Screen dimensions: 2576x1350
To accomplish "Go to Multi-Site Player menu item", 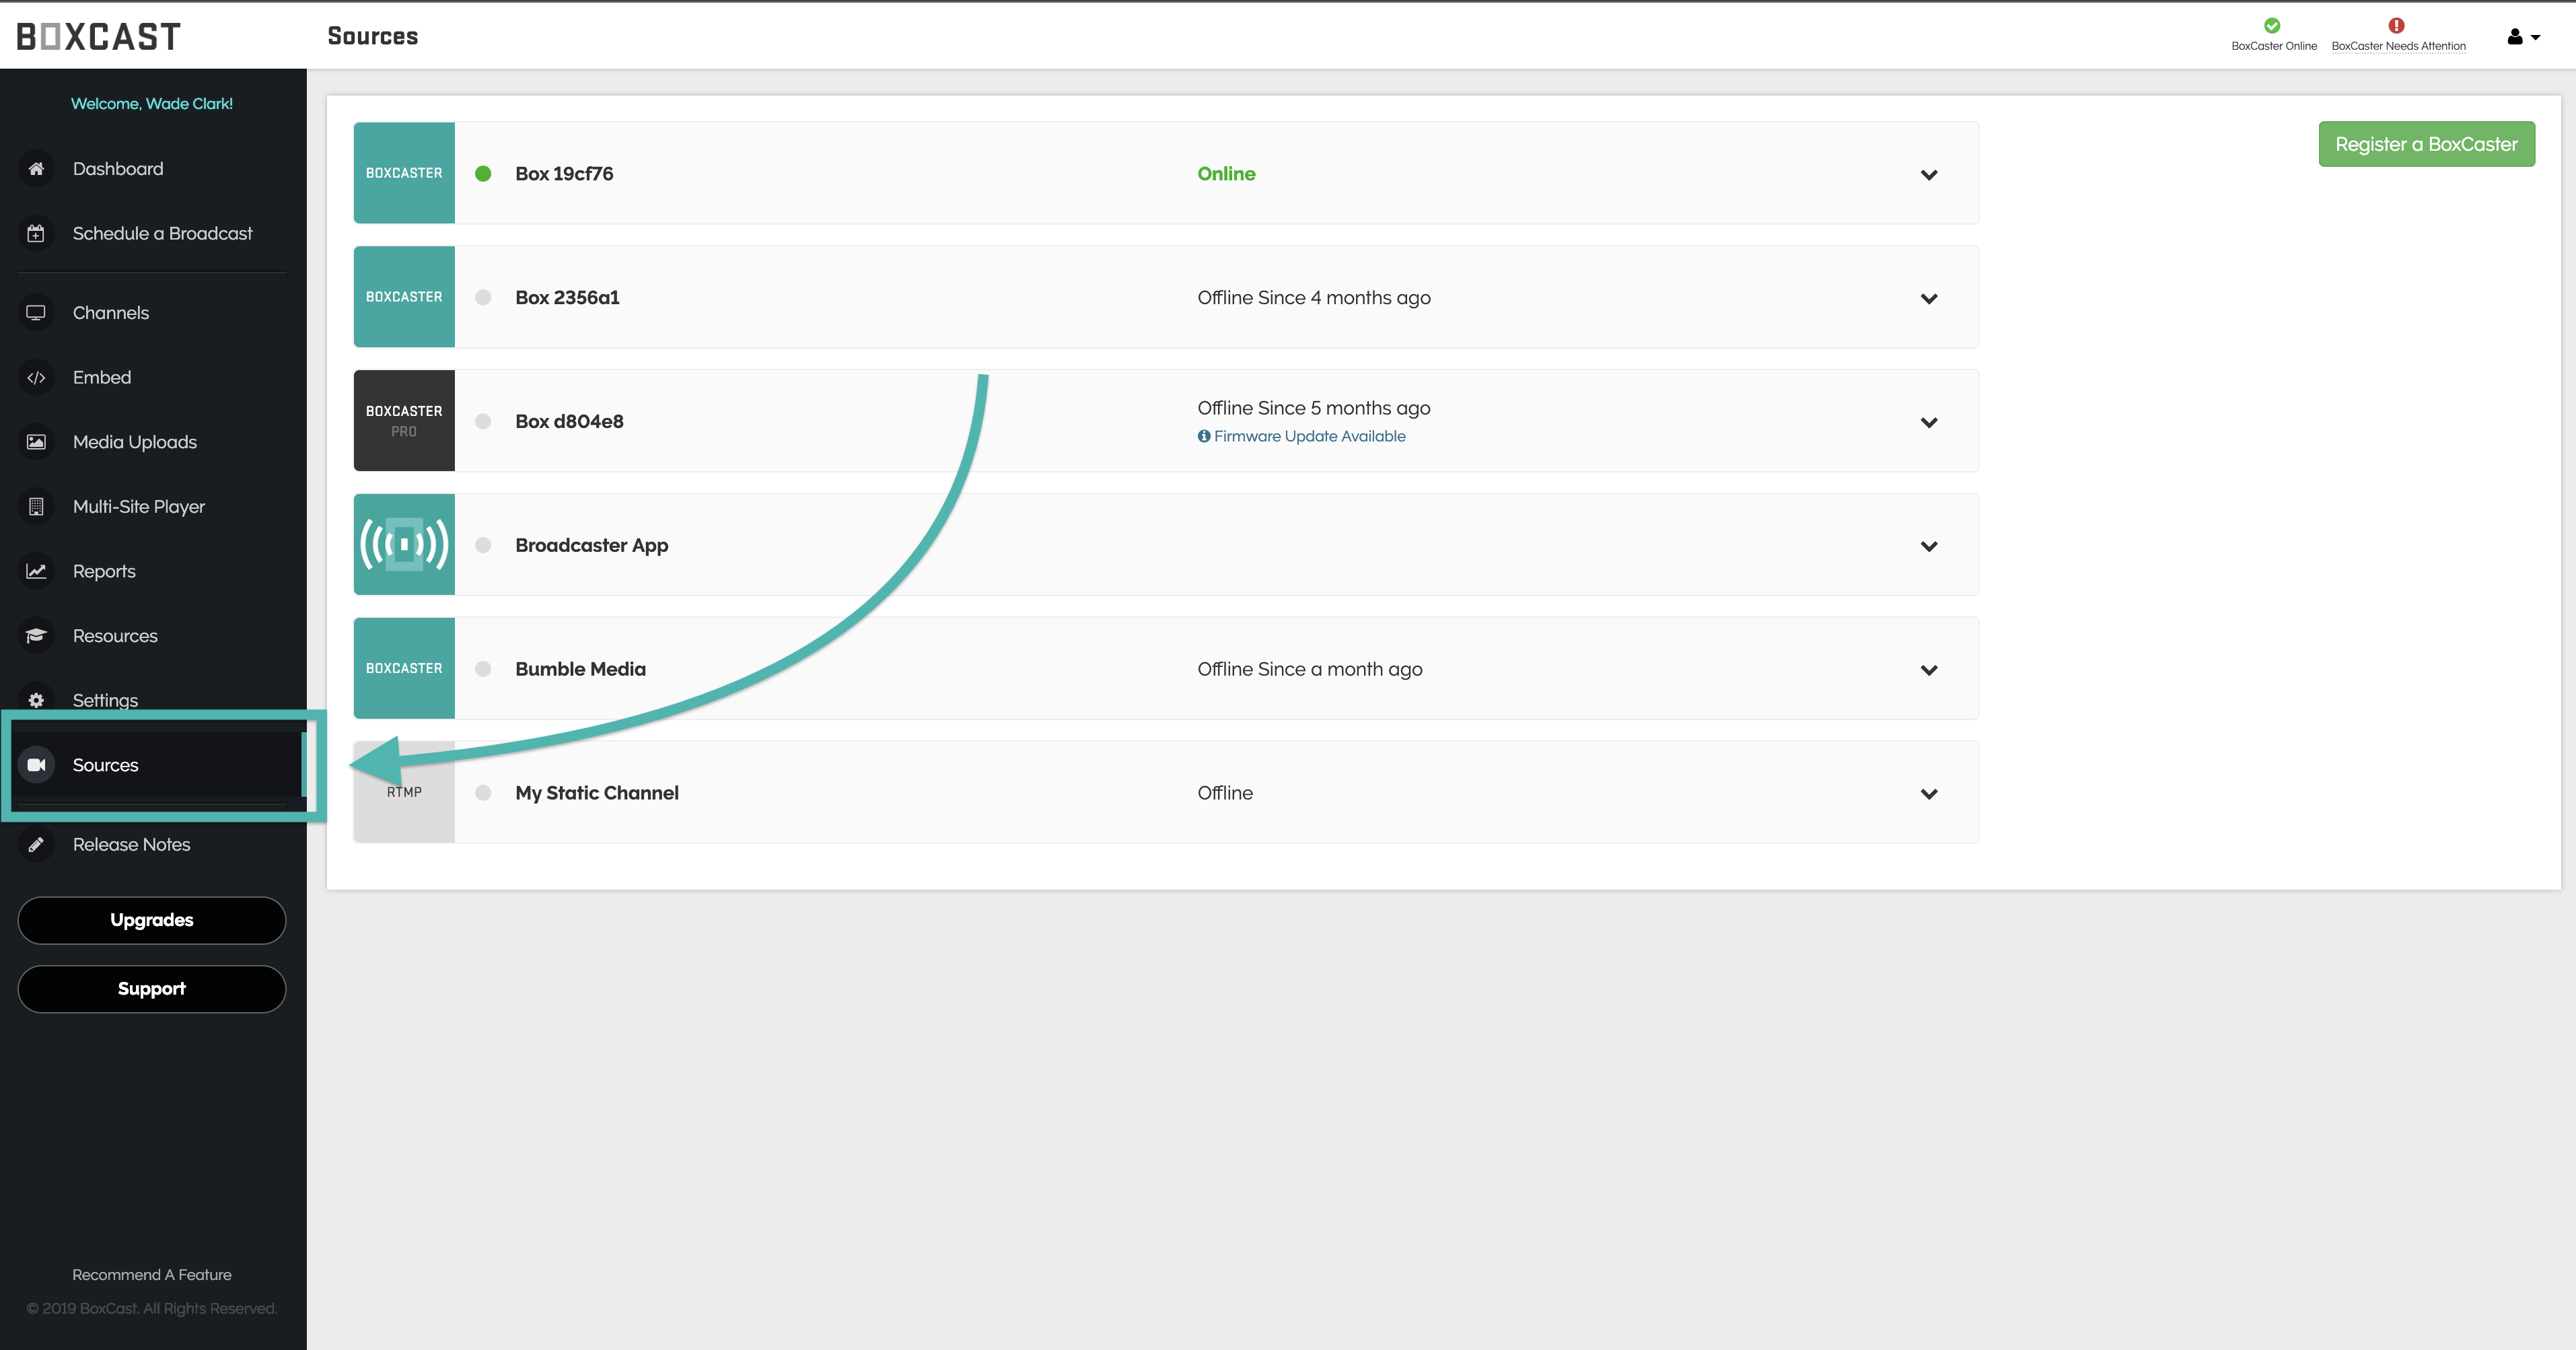I will [139, 507].
